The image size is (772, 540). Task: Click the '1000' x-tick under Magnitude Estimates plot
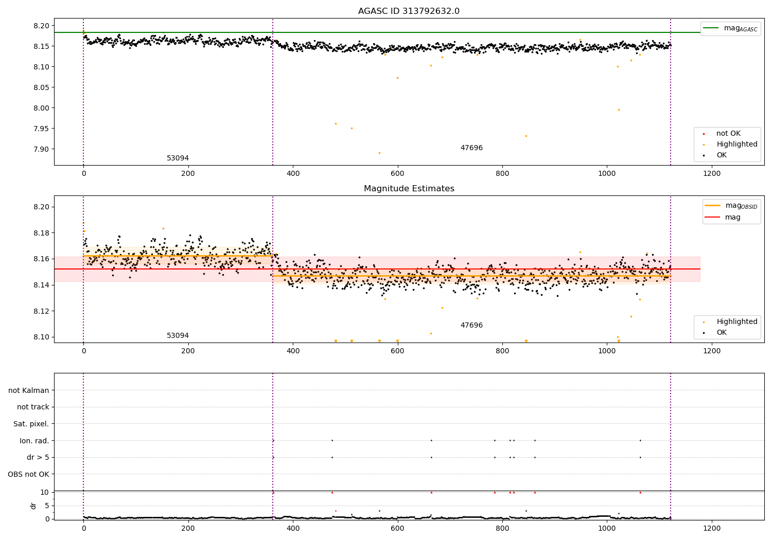pos(607,351)
